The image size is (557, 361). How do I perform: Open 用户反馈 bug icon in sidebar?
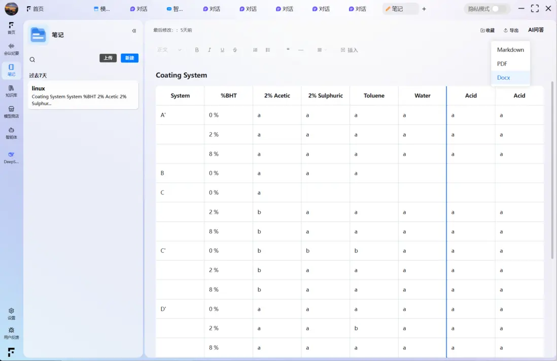[x=11, y=333]
